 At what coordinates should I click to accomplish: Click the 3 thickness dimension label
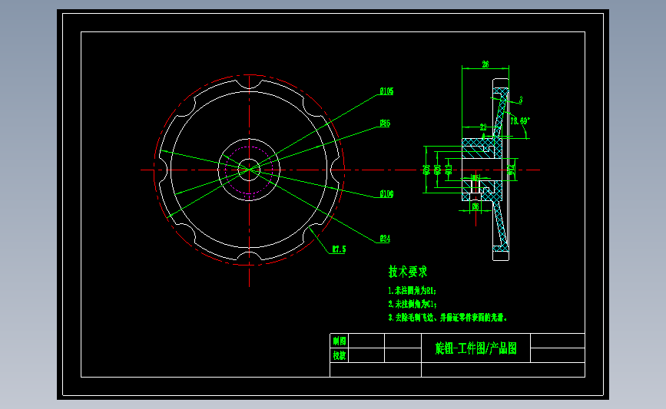(521, 100)
